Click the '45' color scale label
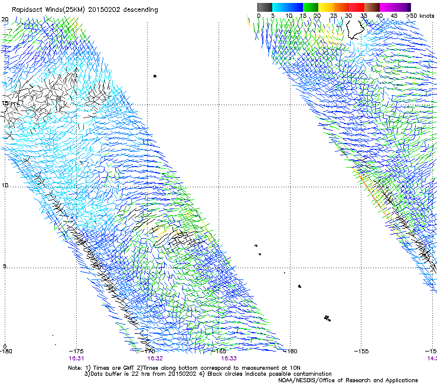 click(x=394, y=16)
